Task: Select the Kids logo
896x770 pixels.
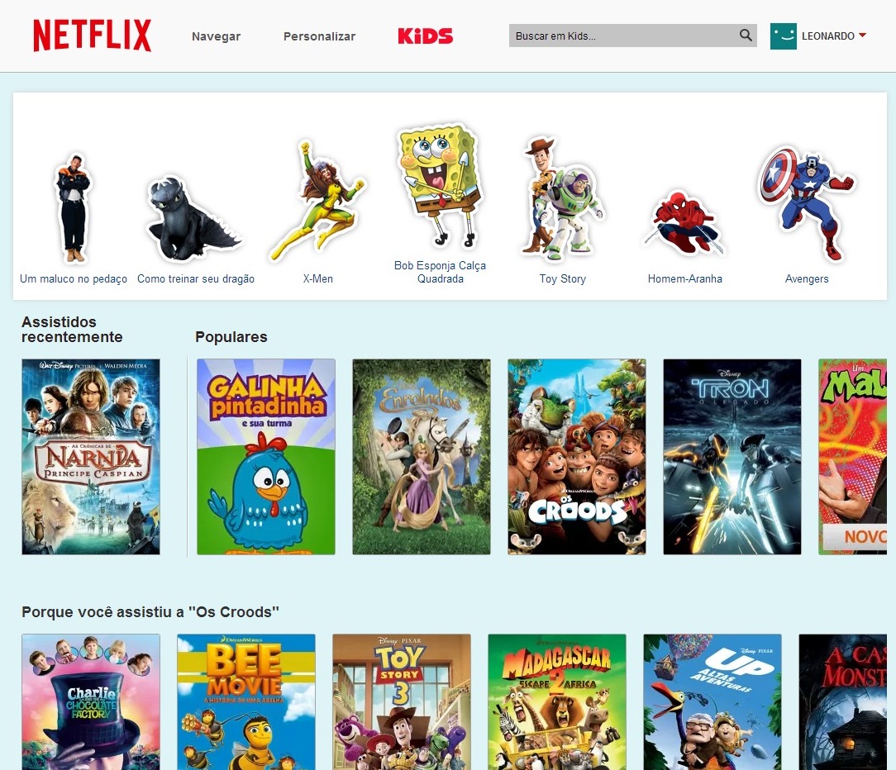Action: tap(425, 36)
